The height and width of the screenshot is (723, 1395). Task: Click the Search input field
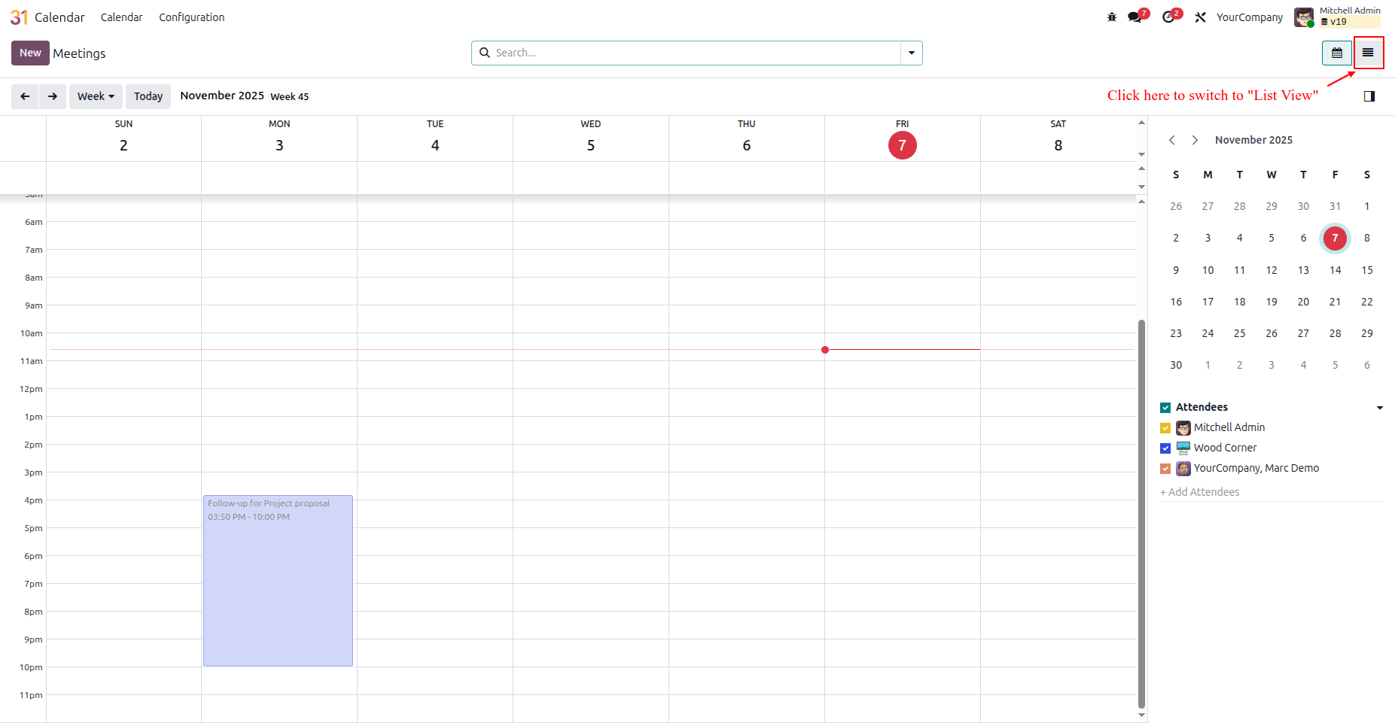696,53
